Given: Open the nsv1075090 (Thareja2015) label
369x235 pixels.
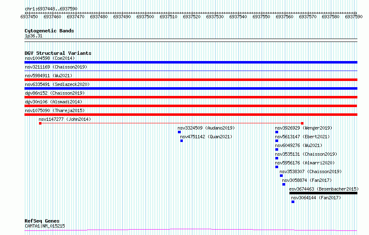Looking at the screenshot, I should (x=55, y=110).
